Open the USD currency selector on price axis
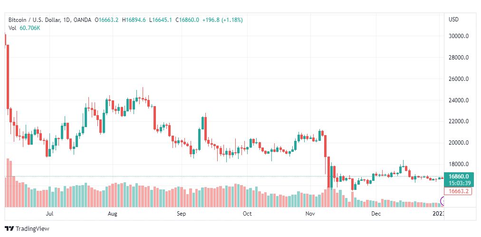 pos(453,20)
